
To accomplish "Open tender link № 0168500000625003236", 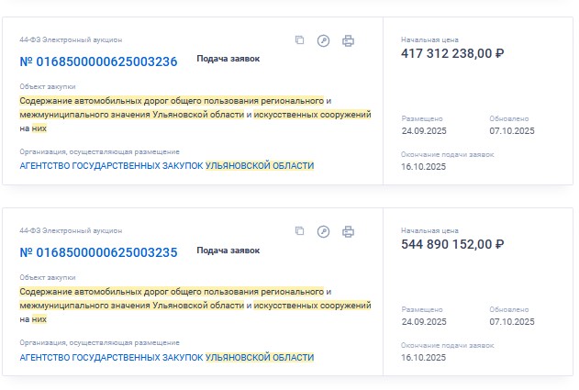I will click(x=99, y=61).
